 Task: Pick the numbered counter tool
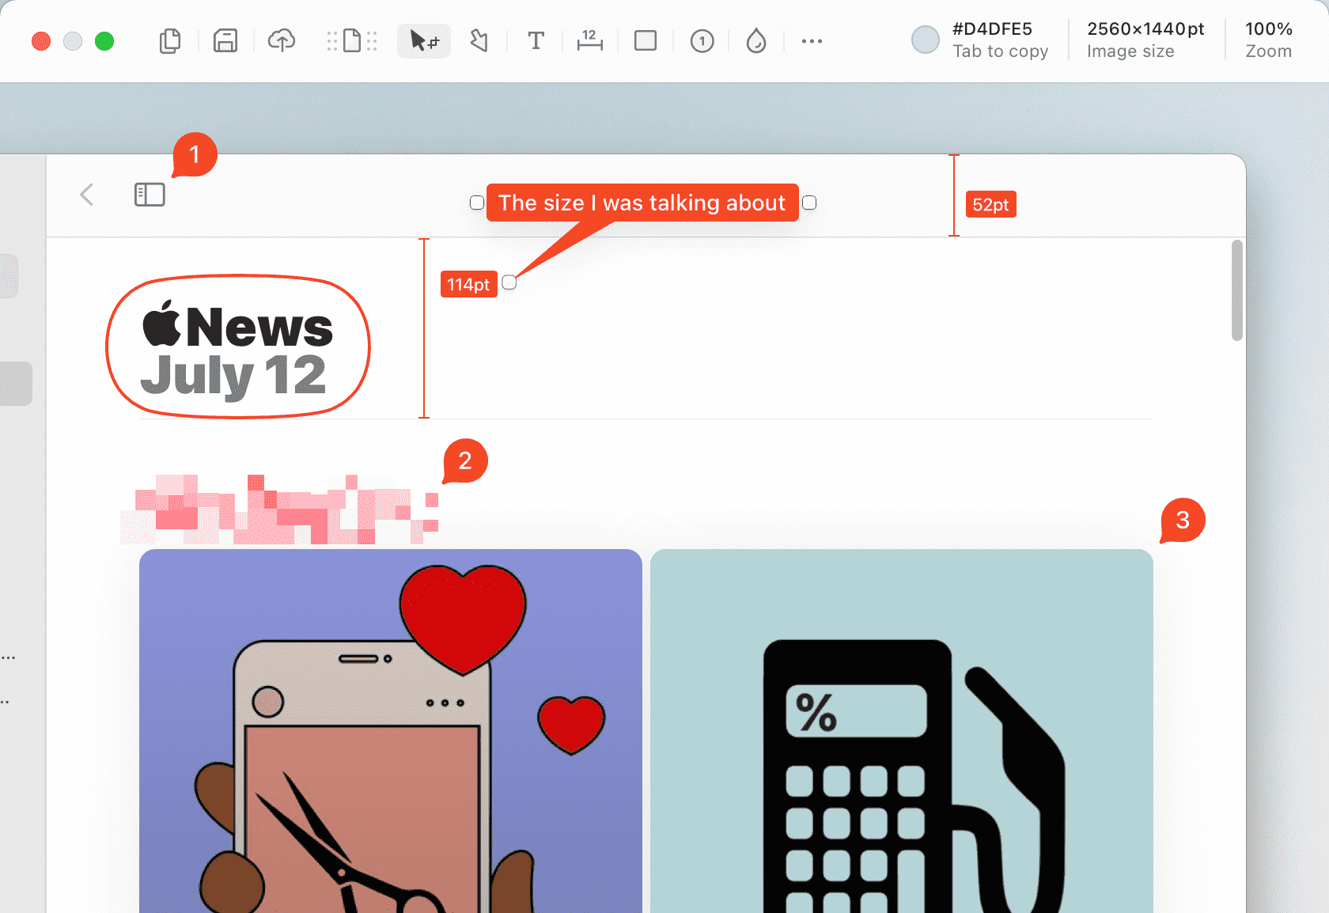[x=702, y=41]
